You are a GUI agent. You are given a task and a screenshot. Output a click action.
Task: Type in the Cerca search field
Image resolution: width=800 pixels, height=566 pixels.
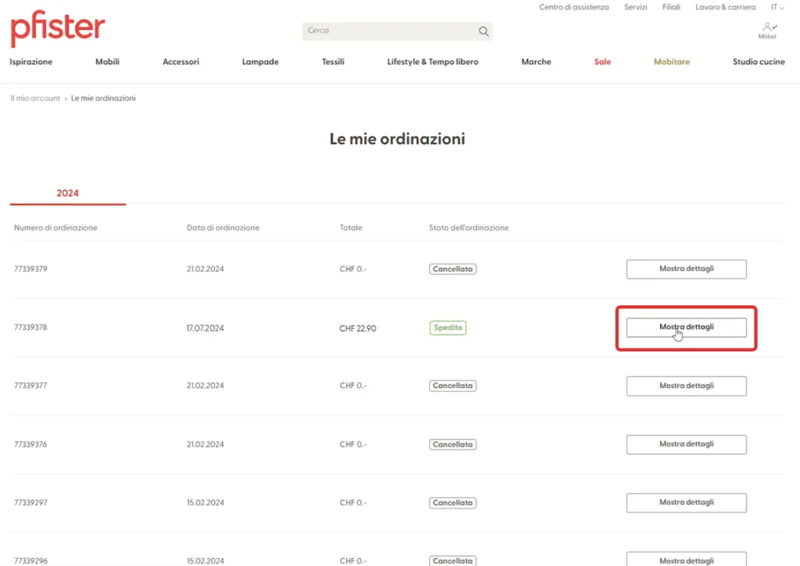pos(390,31)
